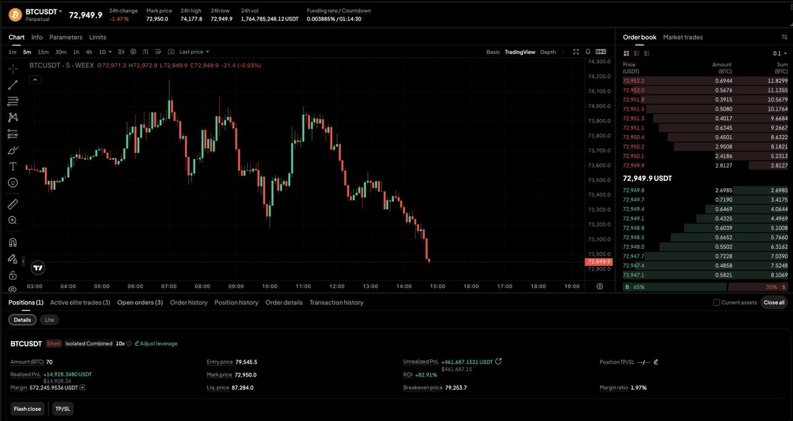Screen dimensions: 793x421
Task: Take a chart snapshot with camera icon
Action: tap(171, 51)
